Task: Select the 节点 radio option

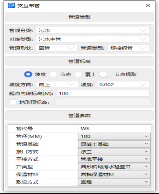Action: point(53,74)
